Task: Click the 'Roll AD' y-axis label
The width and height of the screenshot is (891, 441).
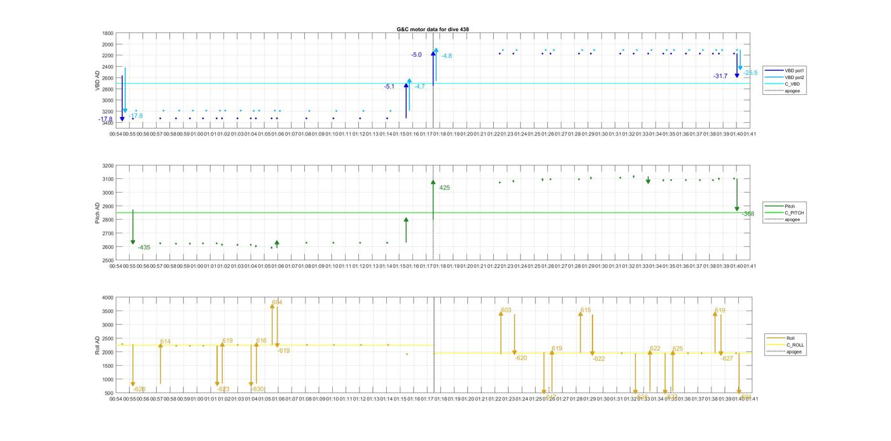Action: tap(98, 346)
